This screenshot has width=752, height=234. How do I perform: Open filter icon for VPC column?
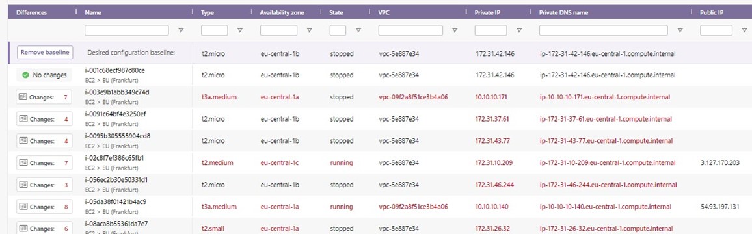coord(455,30)
